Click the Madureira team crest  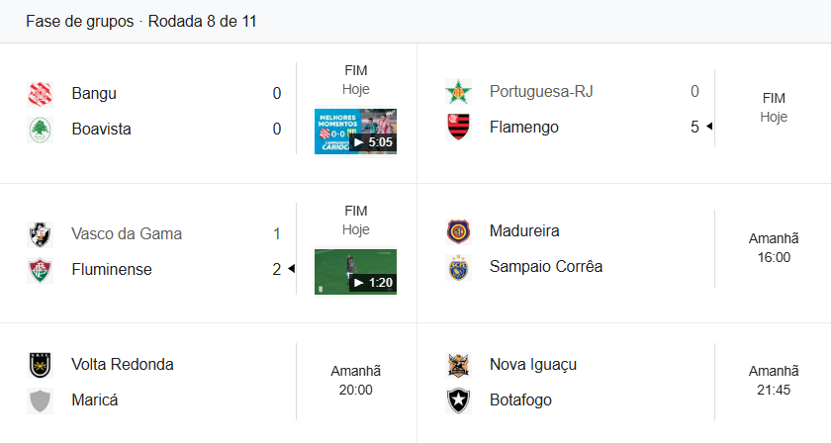click(458, 231)
